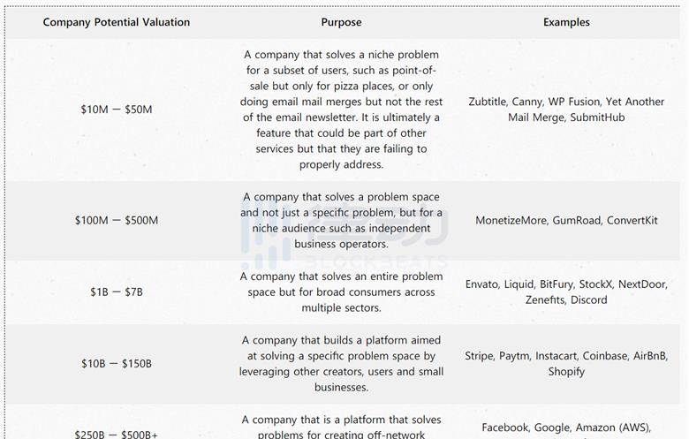
Task: Click the Purpose column header
Action: 342,22
